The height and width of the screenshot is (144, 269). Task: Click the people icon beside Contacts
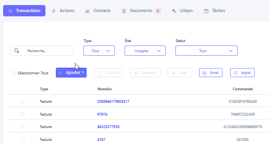click(x=87, y=11)
